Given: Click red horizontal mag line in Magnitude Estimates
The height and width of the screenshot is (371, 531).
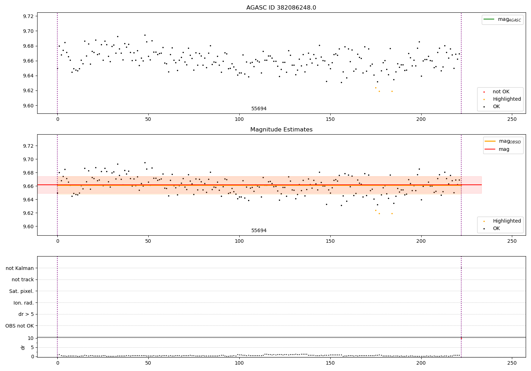Looking at the screenshot, I should 259,185.
